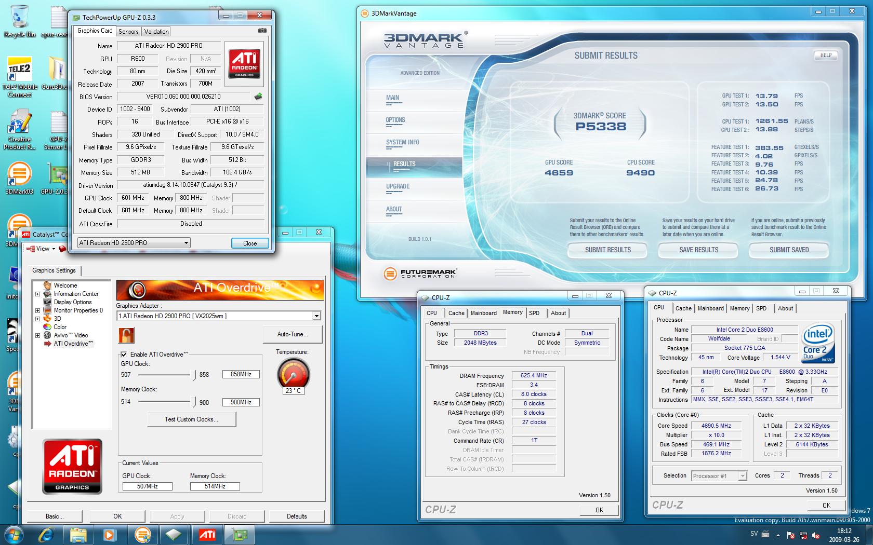Screen dimensions: 873x545
Task: Open Tele2 Mobile Connect desktop icon
Action: pyautogui.click(x=20, y=77)
